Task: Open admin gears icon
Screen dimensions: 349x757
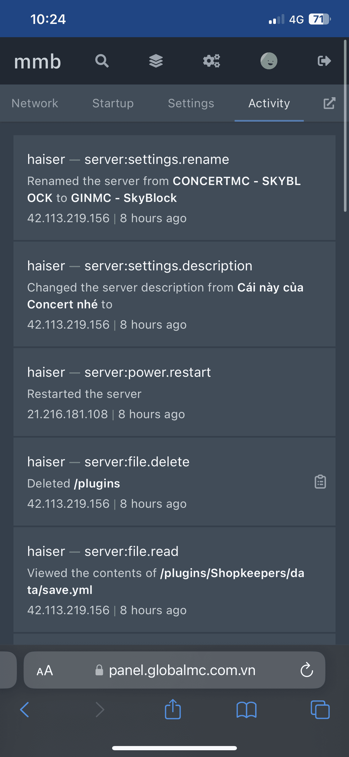Action: [x=212, y=61]
